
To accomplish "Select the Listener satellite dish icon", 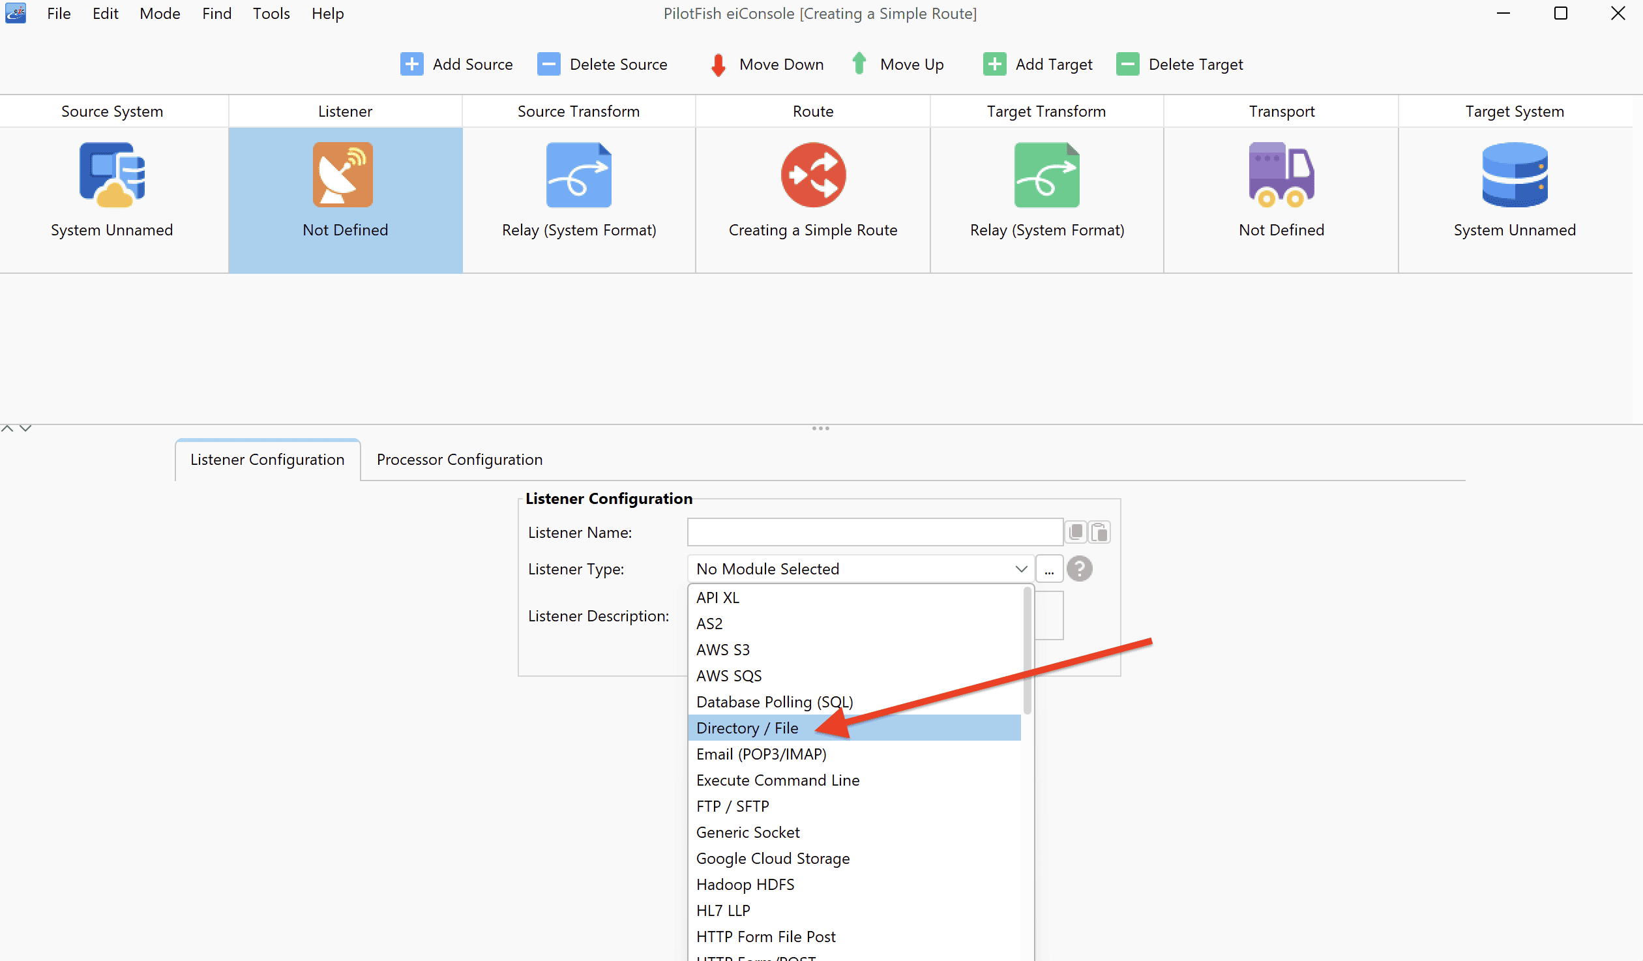I will pos(343,175).
